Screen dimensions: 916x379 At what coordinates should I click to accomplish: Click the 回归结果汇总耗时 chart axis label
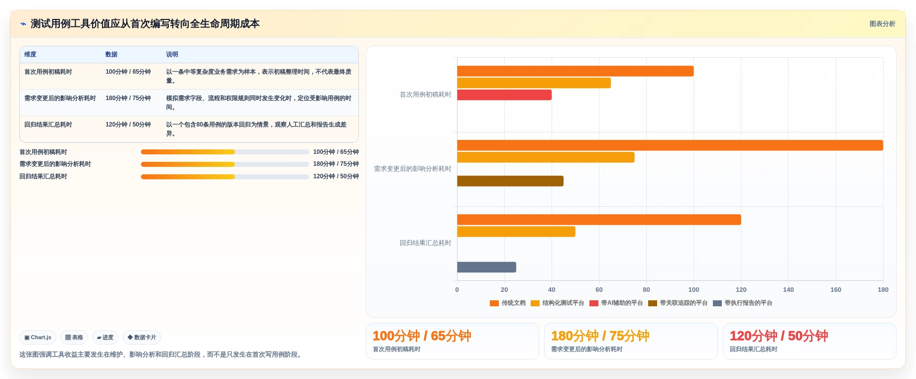[x=426, y=243]
